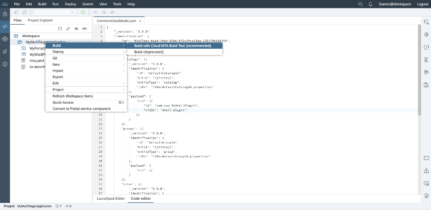Open the Console icon on right sidebar

(426, 158)
